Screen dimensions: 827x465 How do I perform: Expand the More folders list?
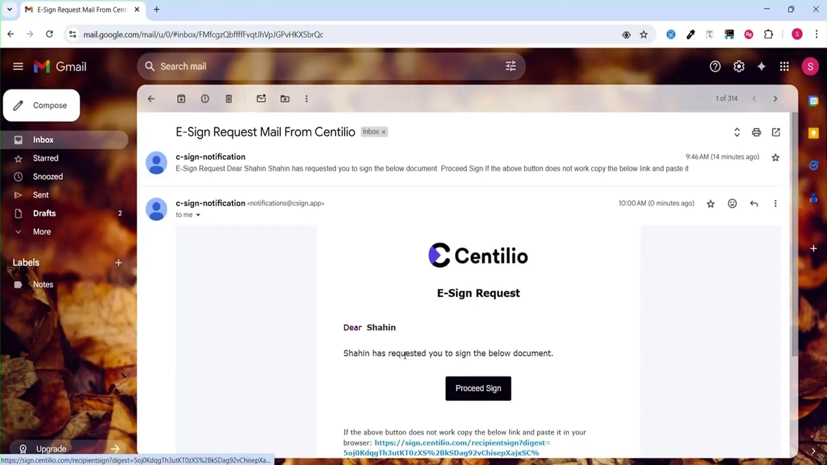[64, 232]
